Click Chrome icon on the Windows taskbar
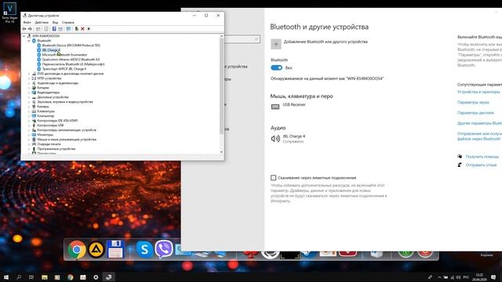The width and height of the screenshot is (502, 282). [70, 277]
